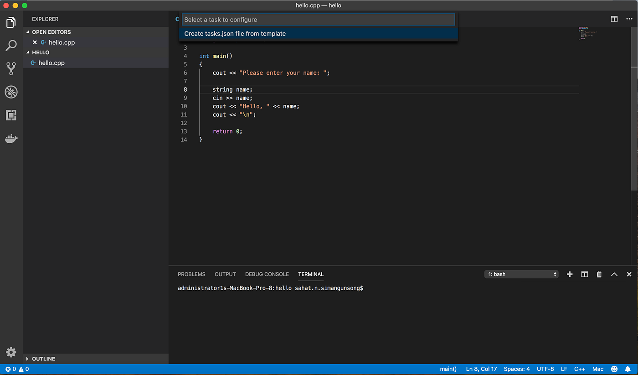Viewport: 638px width, 375px height.
Task: Split the editor using the top-right icon
Action: coord(614,19)
